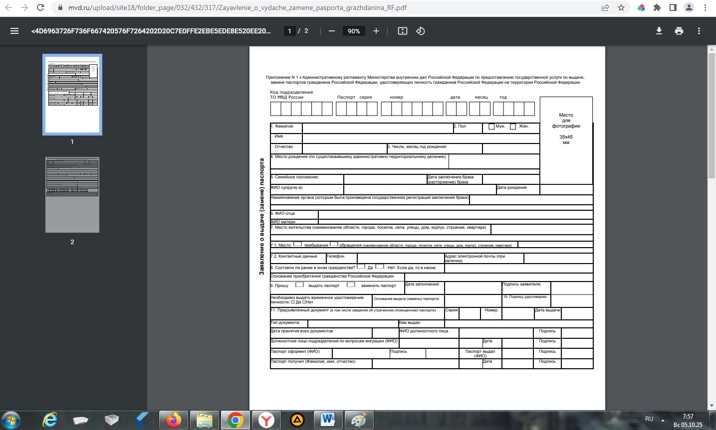Toggle the PDF sidebar menu icon
The image size is (716, 430).
14,31
